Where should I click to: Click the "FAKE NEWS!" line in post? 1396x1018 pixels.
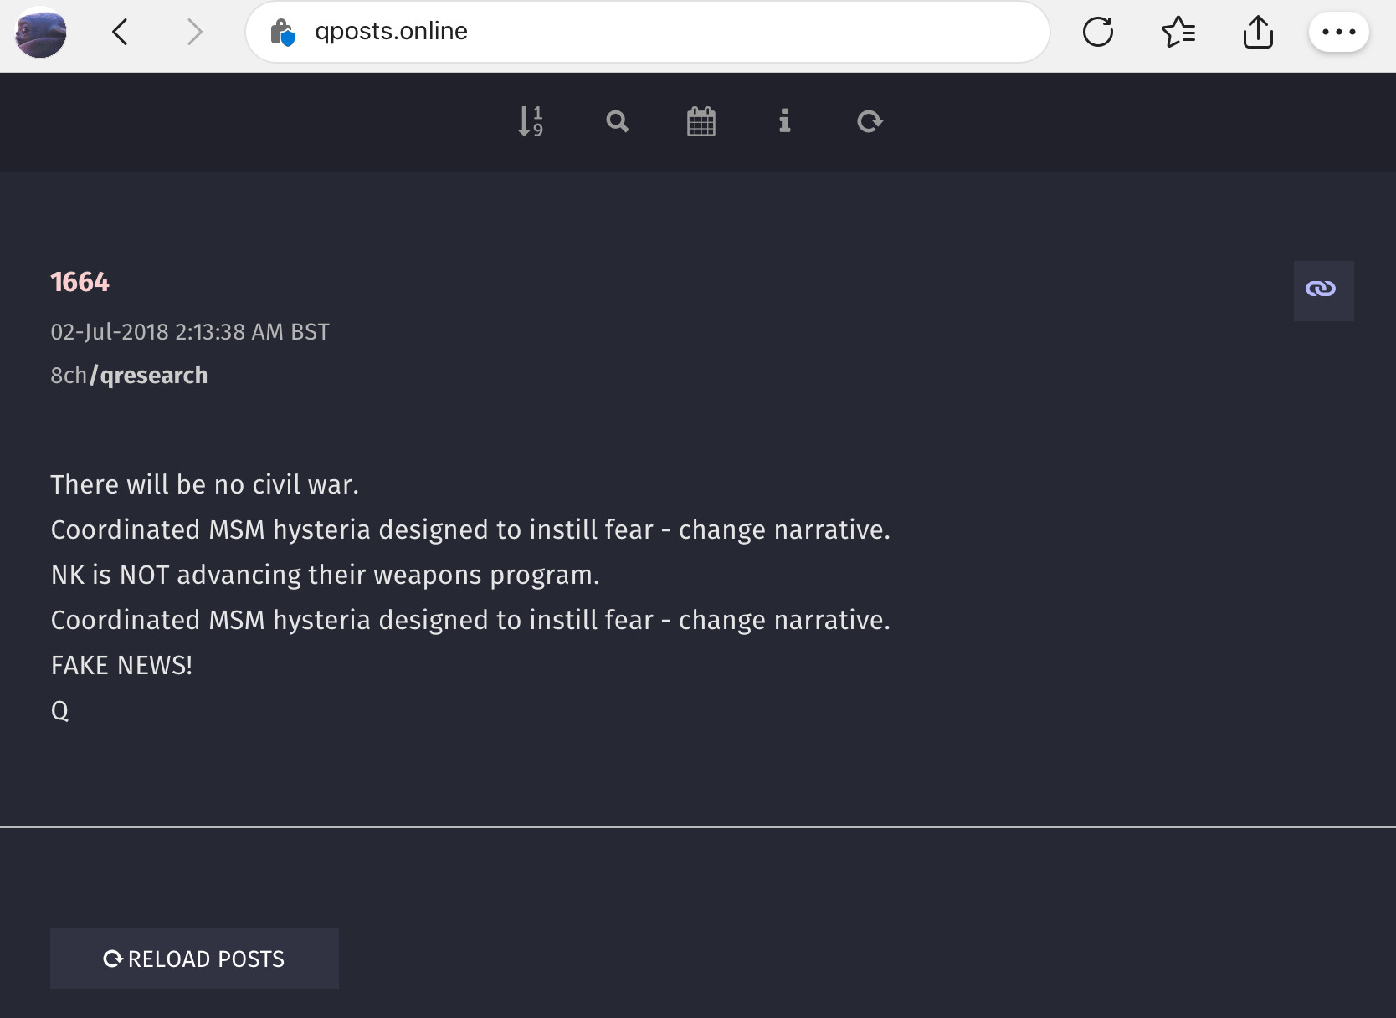121,665
